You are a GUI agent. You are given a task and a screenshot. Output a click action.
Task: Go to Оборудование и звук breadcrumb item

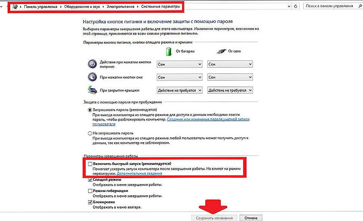tap(82, 7)
